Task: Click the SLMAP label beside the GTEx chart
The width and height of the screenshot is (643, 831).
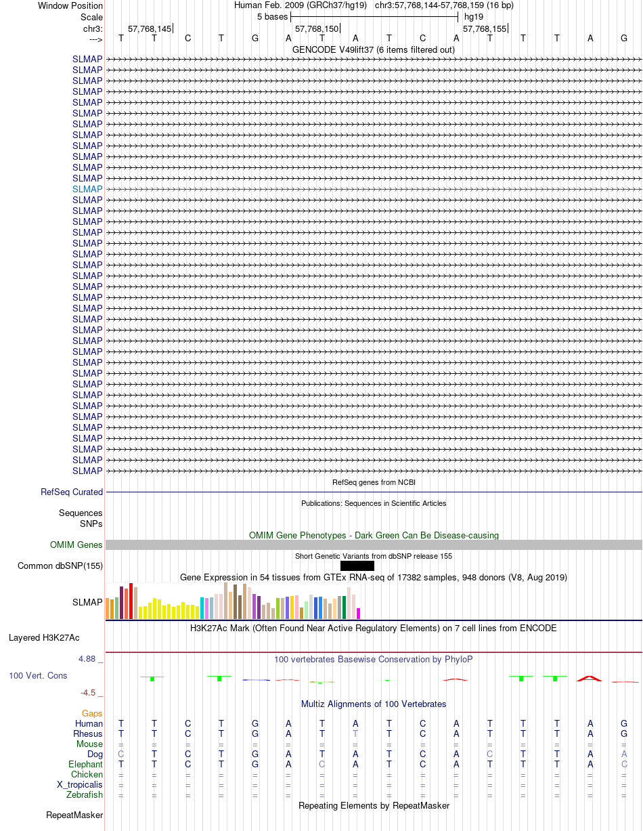Action: point(87,602)
